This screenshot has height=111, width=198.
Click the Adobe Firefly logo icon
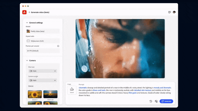[24, 12]
